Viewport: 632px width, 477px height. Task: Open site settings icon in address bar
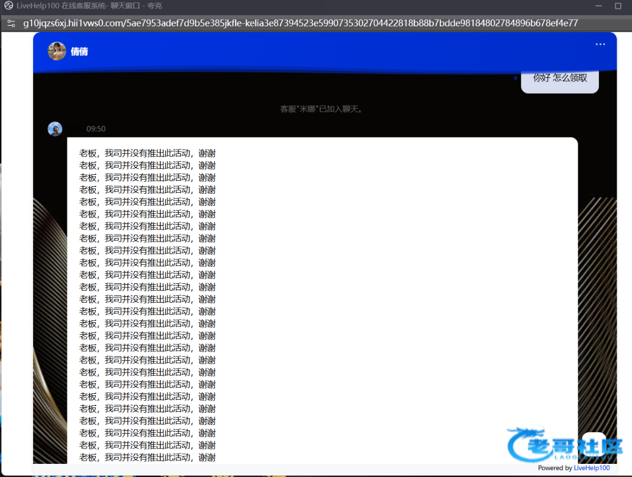(x=11, y=24)
